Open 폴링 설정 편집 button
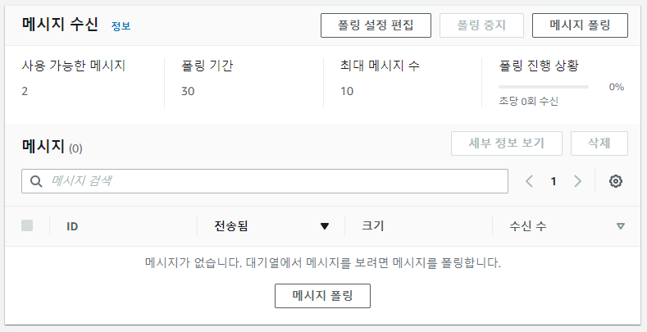 [x=376, y=25]
